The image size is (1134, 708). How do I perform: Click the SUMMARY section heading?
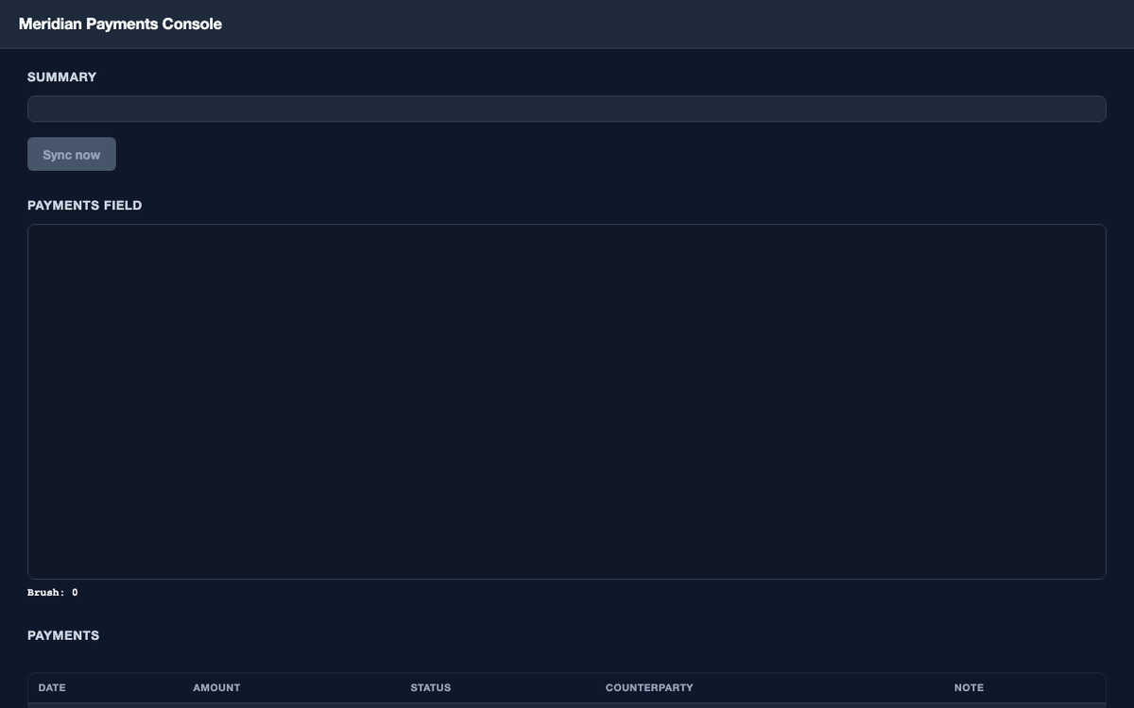pos(62,76)
